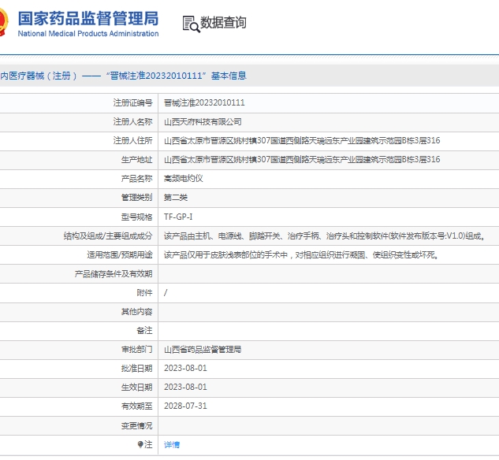The width and height of the screenshot is (499, 460).
Task: Click the 产品名称 field label
Action: (x=137, y=178)
